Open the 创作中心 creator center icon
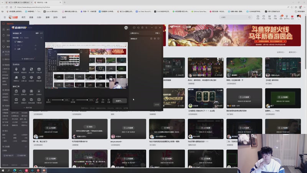The height and width of the screenshot is (173, 307). click(287, 17)
